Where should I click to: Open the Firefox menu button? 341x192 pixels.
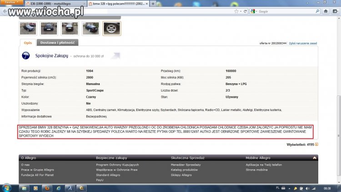(x=11, y=2)
